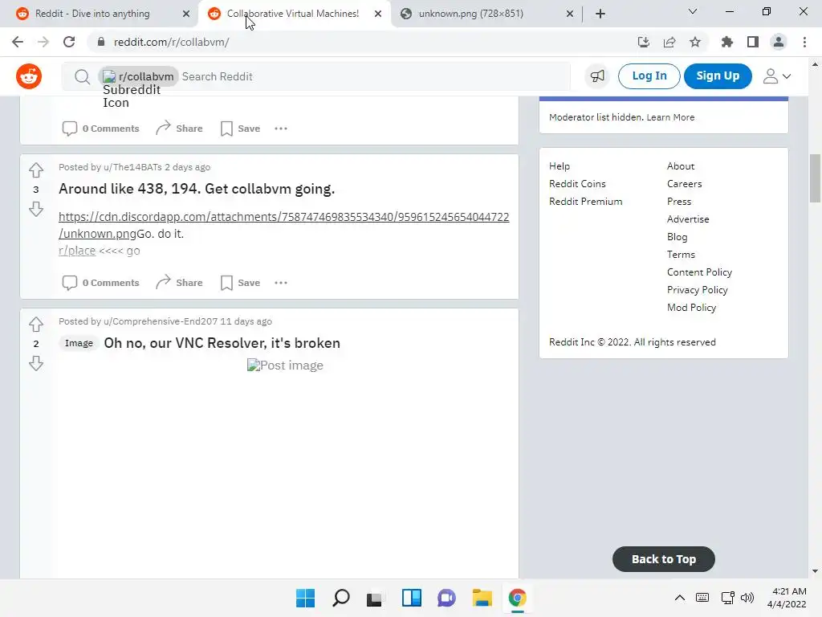Open more options for 'Around like 438' post
Viewport: 822px width, 617px height.
point(281,283)
